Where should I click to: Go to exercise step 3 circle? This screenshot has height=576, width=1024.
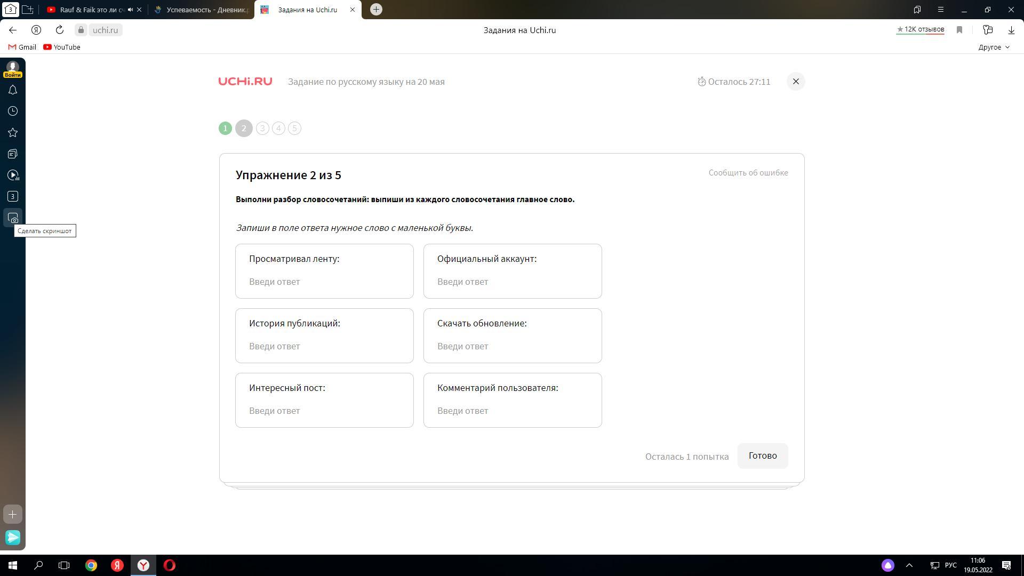click(x=262, y=129)
